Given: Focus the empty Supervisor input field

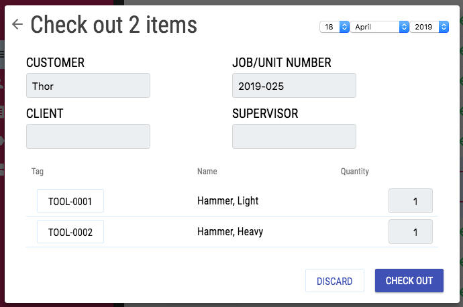Looking at the screenshot, I should pos(294,136).
